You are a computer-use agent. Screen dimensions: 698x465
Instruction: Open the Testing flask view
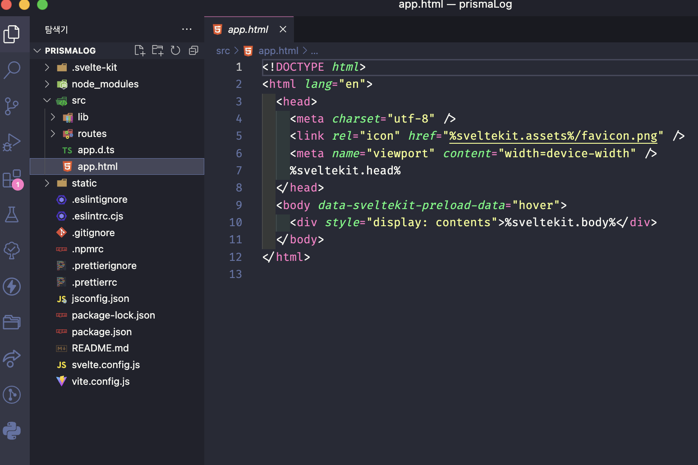pyautogui.click(x=12, y=214)
